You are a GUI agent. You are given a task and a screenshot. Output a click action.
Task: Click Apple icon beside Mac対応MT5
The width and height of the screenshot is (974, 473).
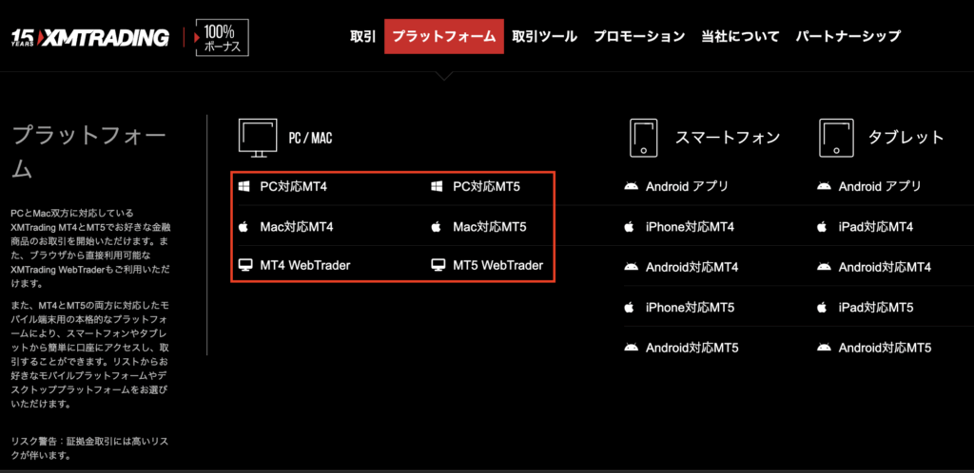pyautogui.click(x=436, y=227)
